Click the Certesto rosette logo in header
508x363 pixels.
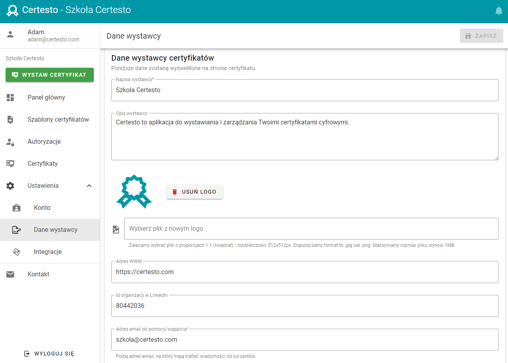tap(13, 10)
